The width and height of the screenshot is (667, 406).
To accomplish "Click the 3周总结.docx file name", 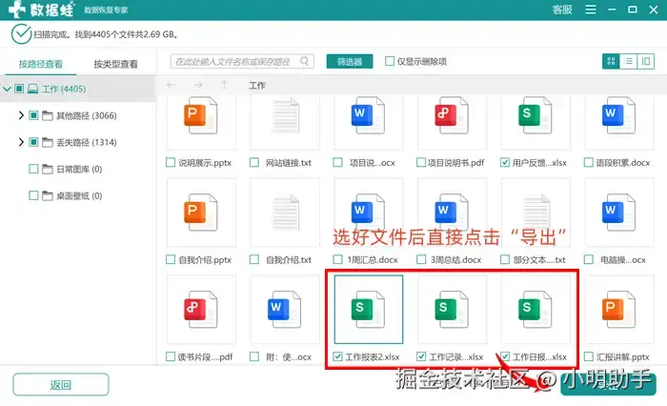I will point(455,259).
